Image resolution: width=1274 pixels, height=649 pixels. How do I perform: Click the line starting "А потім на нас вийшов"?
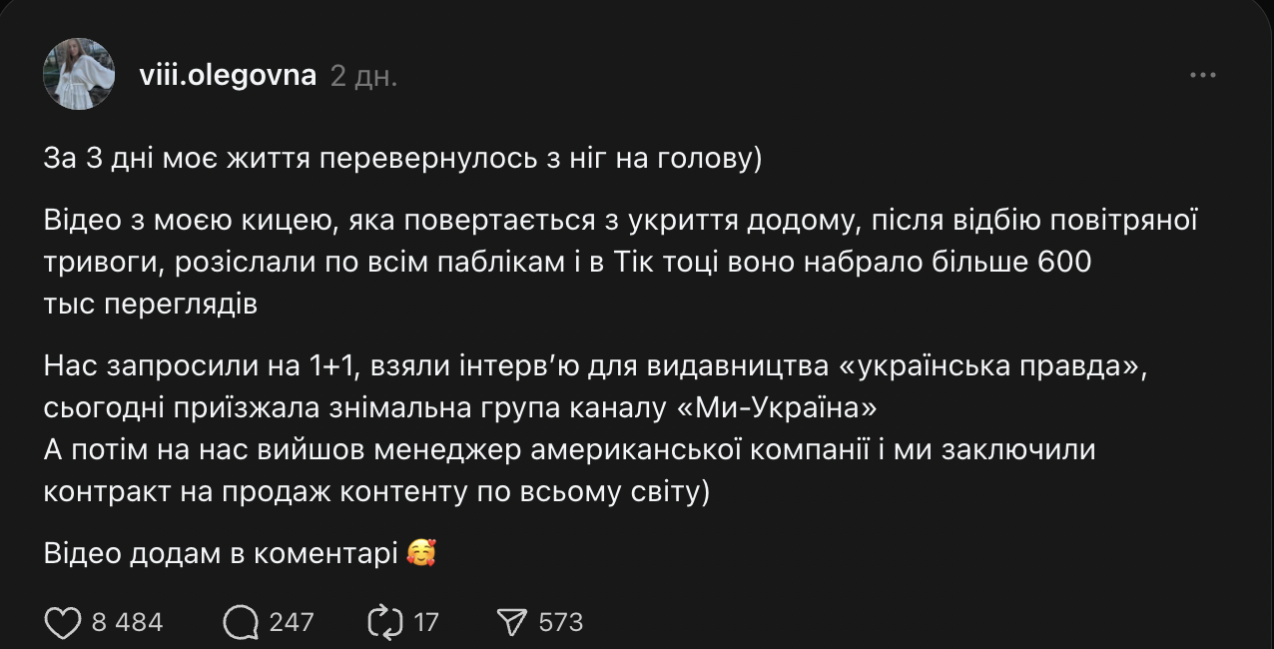tap(569, 450)
